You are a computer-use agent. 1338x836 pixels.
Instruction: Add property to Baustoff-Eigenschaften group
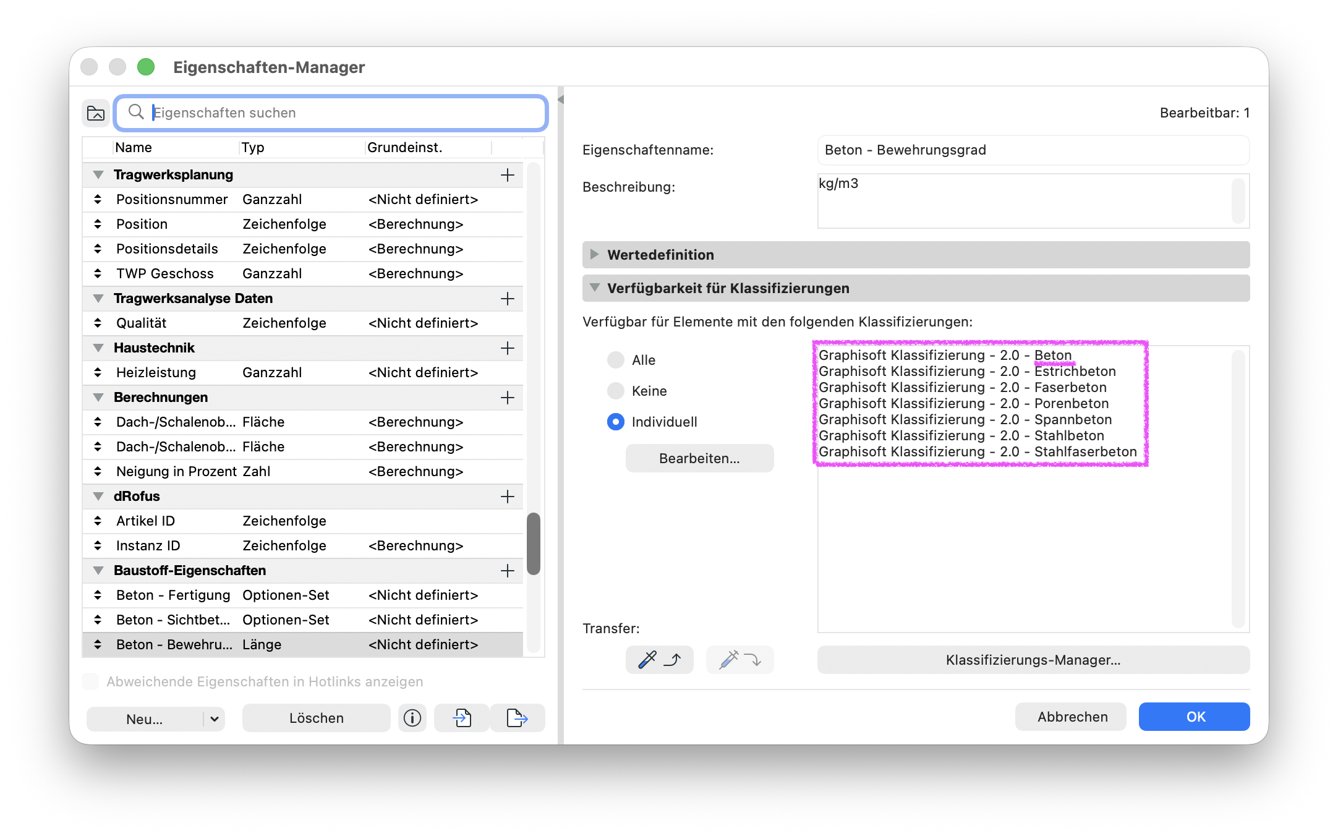click(x=508, y=571)
